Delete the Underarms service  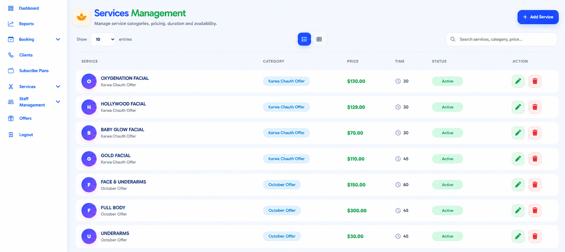tap(535, 236)
